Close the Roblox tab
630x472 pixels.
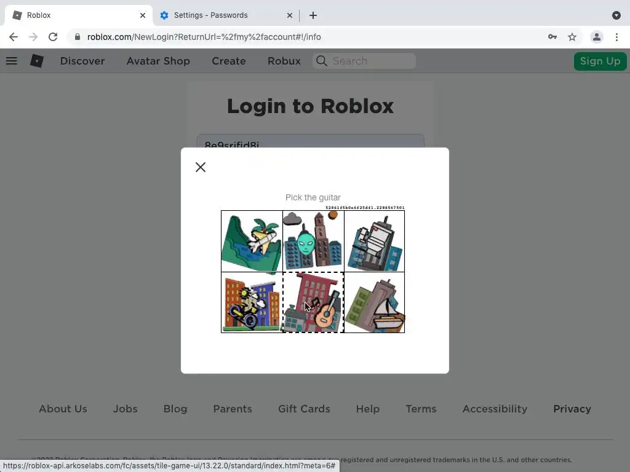pyautogui.click(x=143, y=15)
